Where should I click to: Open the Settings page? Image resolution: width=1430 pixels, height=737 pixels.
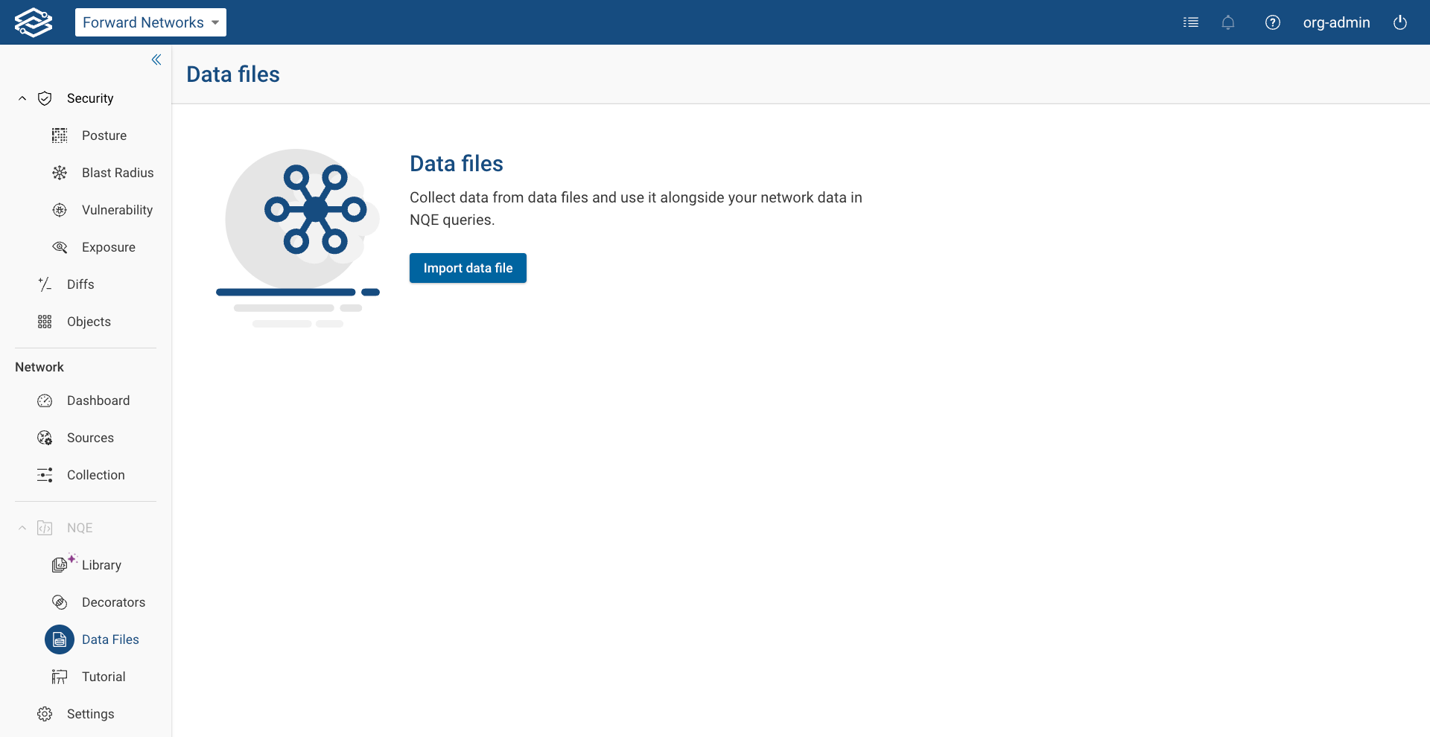tap(90, 713)
